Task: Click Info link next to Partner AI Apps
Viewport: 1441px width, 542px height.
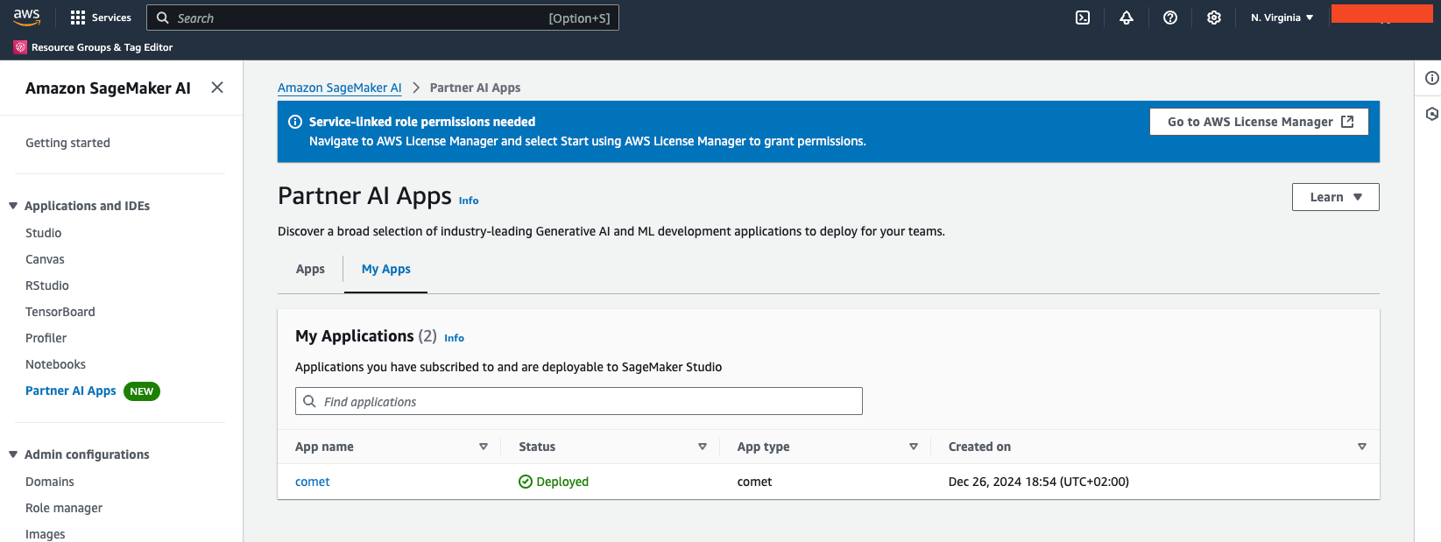Action: [469, 201]
